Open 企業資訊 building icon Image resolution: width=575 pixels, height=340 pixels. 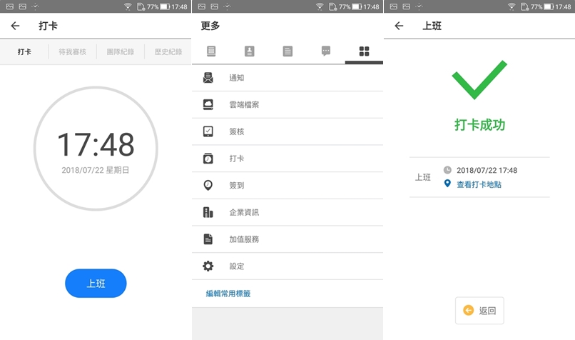pos(208,212)
